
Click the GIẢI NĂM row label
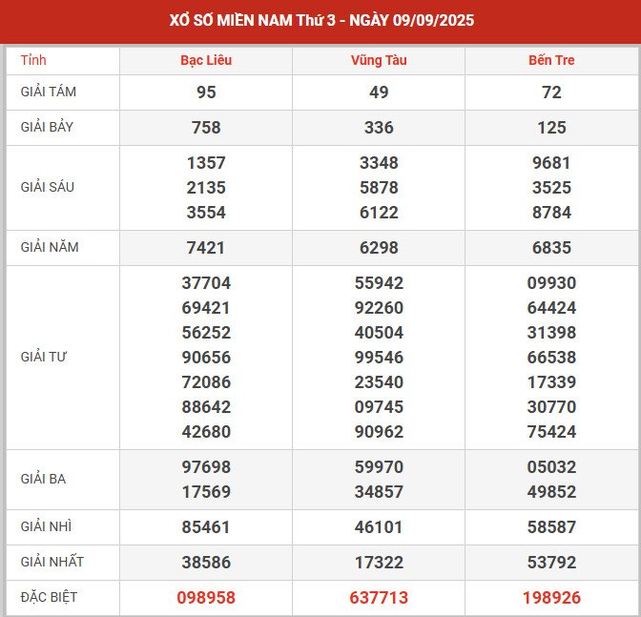point(50,247)
